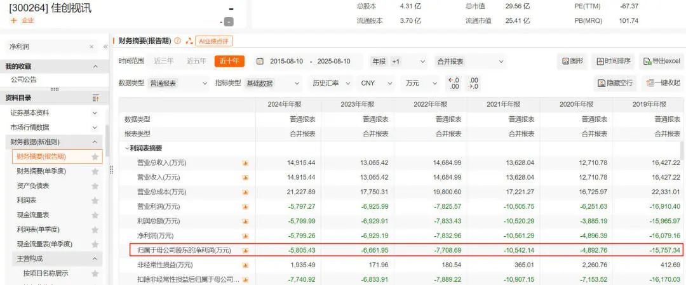Open the CNY currency dropdown
Image resolution: width=686 pixels, height=285 pixels.
[376, 83]
